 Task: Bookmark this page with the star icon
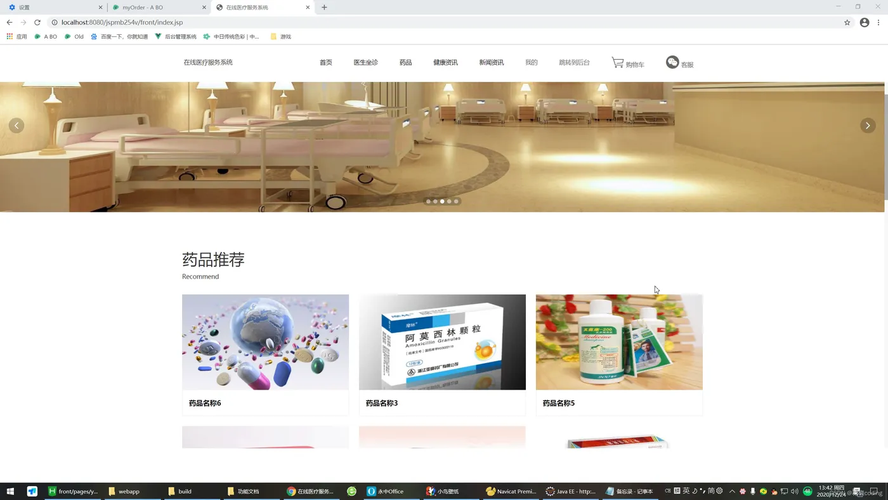pos(847,22)
